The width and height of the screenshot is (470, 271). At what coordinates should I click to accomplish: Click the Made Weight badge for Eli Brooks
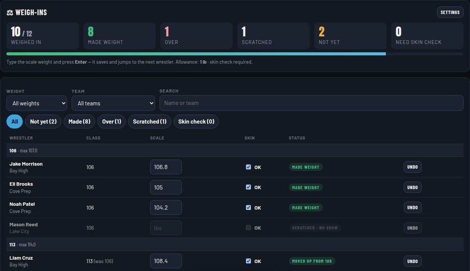(x=305, y=187)
